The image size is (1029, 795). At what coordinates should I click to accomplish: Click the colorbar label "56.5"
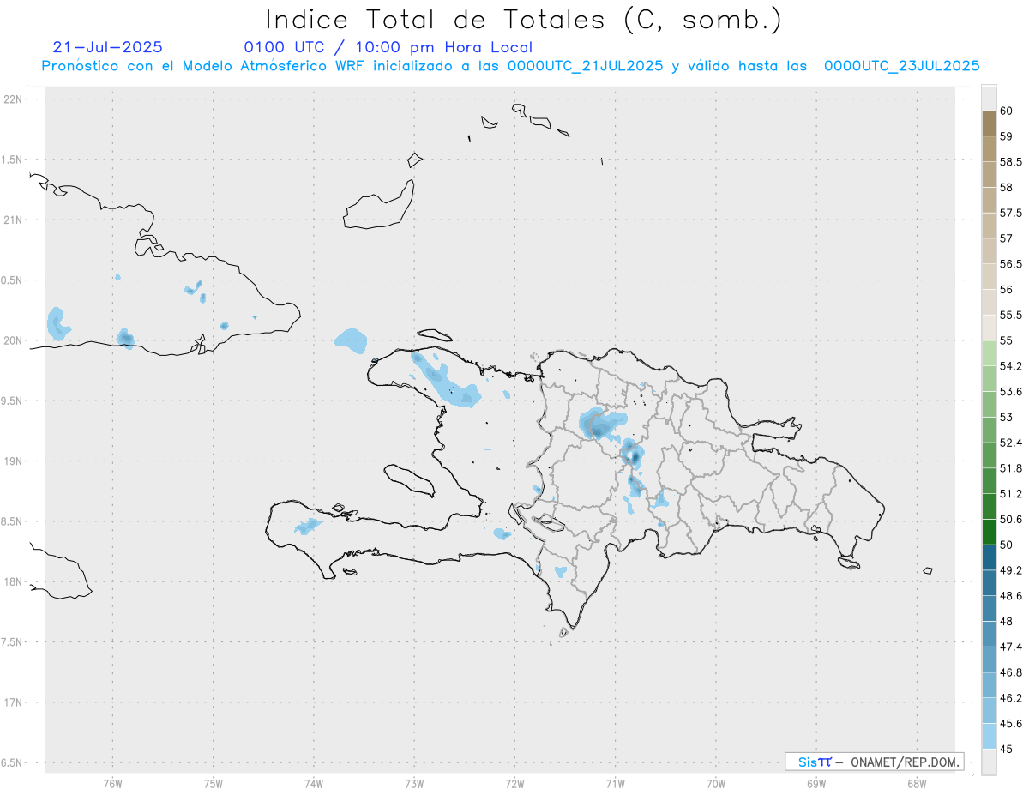pos(1010,264)
